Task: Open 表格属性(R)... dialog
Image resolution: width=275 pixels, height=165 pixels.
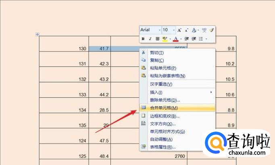Action: 177,147
